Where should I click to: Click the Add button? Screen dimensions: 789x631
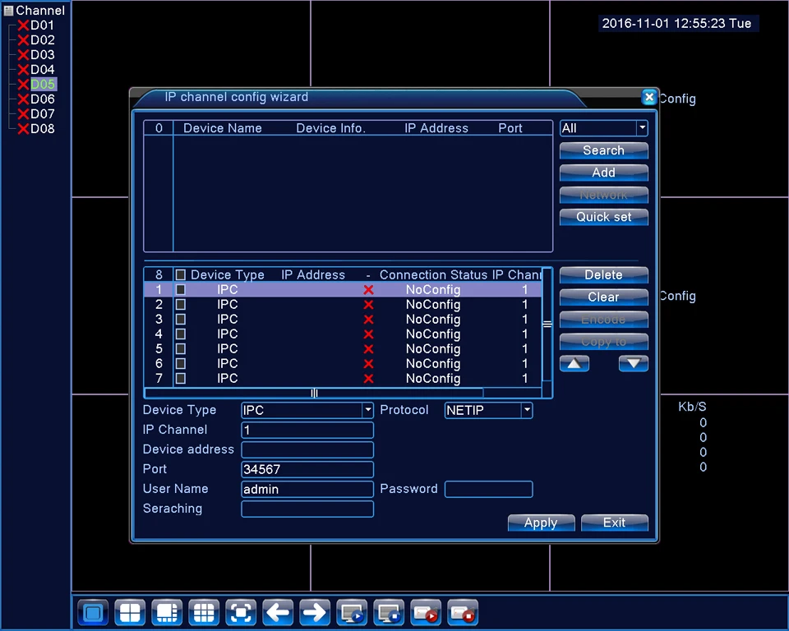(604, 173)
